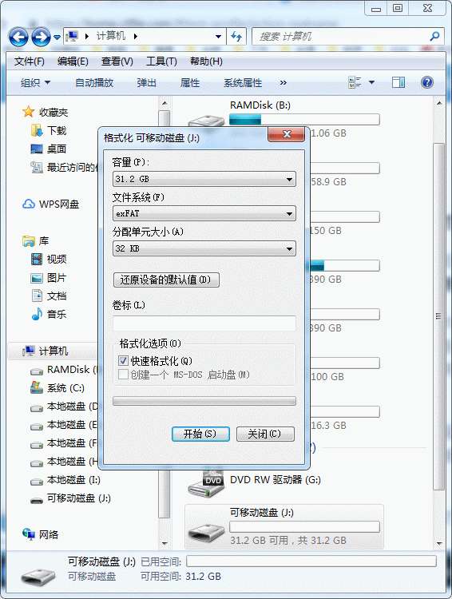The height and width of the screenshot is (599, 452).
Task: Click 自动播放 in the toolbar
Action: (x=94, y=82)
